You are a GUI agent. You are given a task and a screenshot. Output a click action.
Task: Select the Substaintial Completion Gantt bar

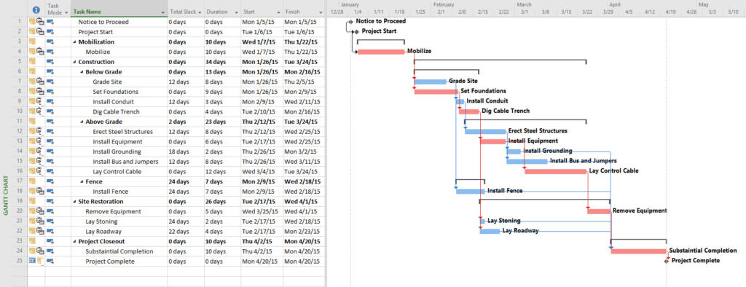click(638, 251)
